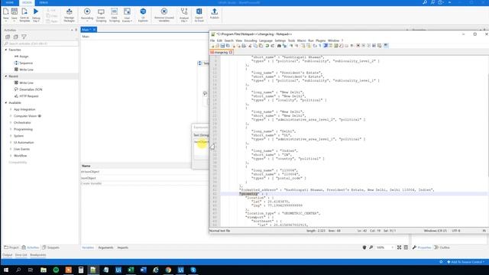The height and width of the screenshot is (275, 489).
Task: Collapse the Available group in Activities
Action: point(6,103)
